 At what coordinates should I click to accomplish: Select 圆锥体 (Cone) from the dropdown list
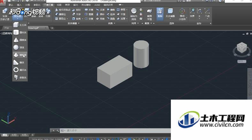click(x=20, y=40)
